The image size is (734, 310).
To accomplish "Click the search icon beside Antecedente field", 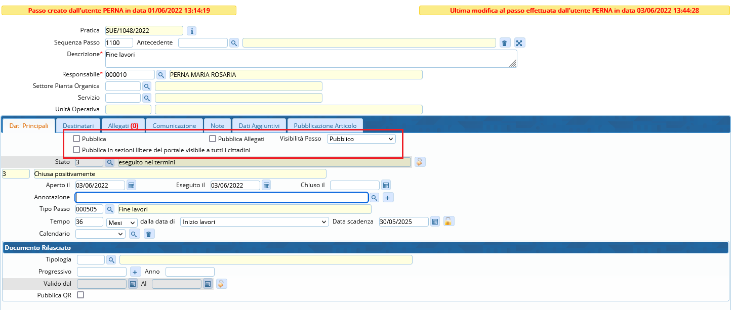I will tap(234, 43).
